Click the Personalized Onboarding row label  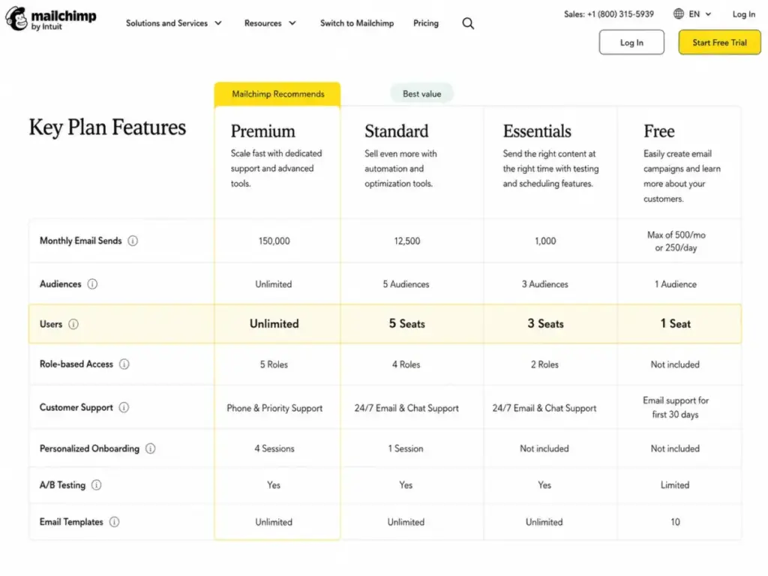90,448
